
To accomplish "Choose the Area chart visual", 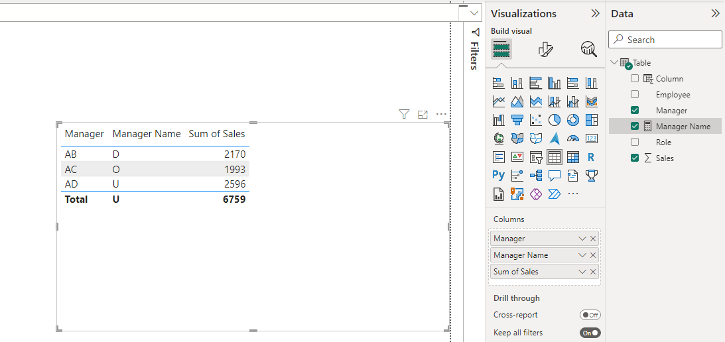I will [x=517, y=101].
